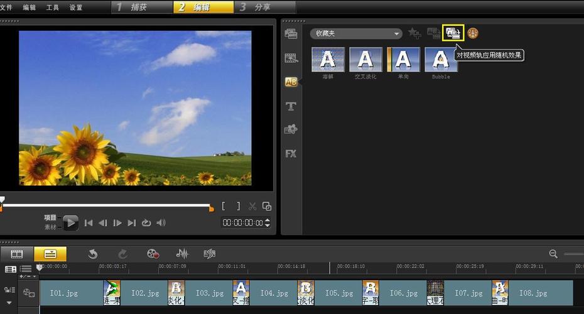This screenshot has height=314, width=584.
Task: Step forward to next frame
Action: point(117,223)
